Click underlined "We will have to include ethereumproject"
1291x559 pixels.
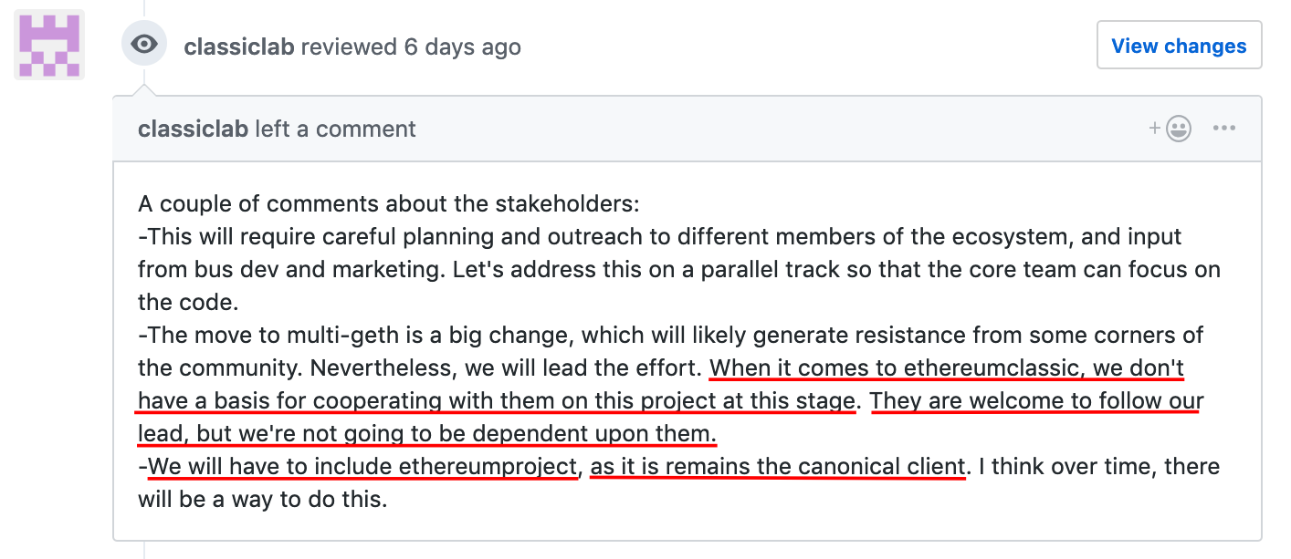coord(363,467)
